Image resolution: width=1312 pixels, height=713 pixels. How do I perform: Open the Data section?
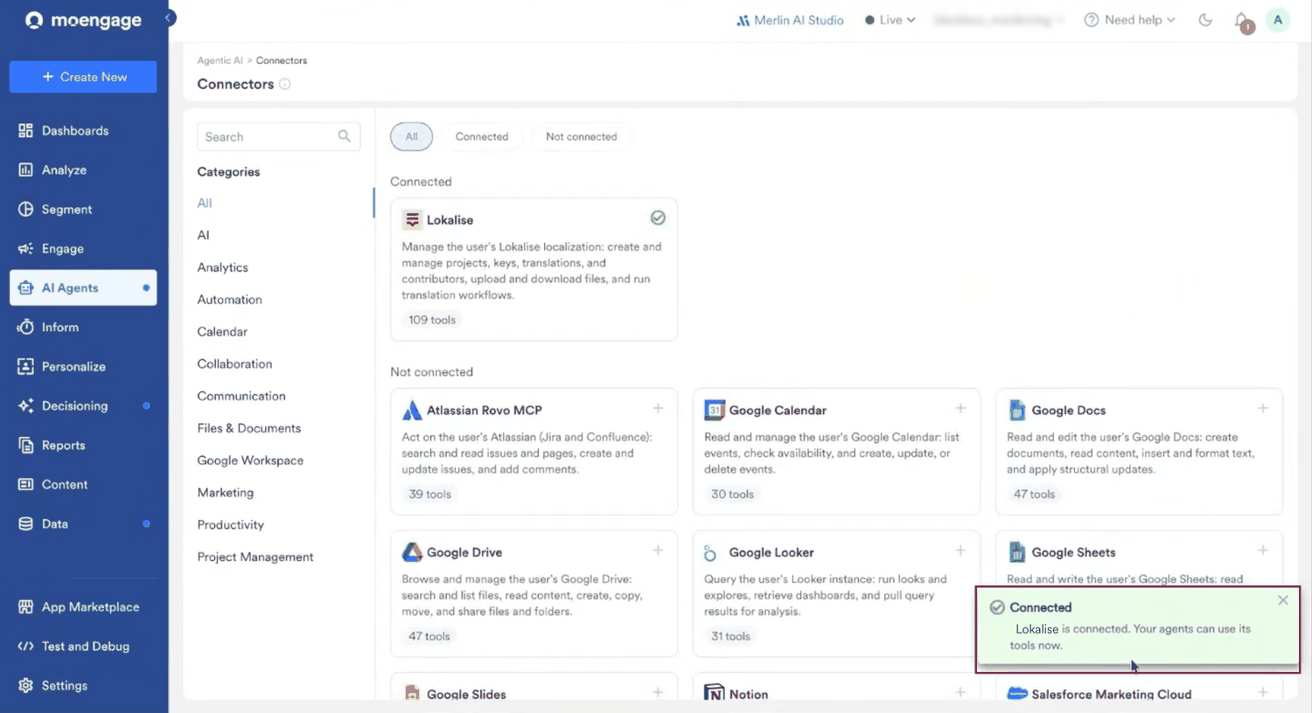(x=83, y=524)
